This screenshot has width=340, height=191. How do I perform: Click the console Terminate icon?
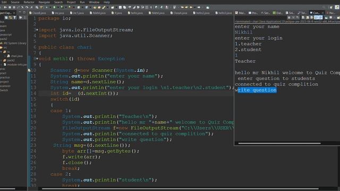point(289,18)
